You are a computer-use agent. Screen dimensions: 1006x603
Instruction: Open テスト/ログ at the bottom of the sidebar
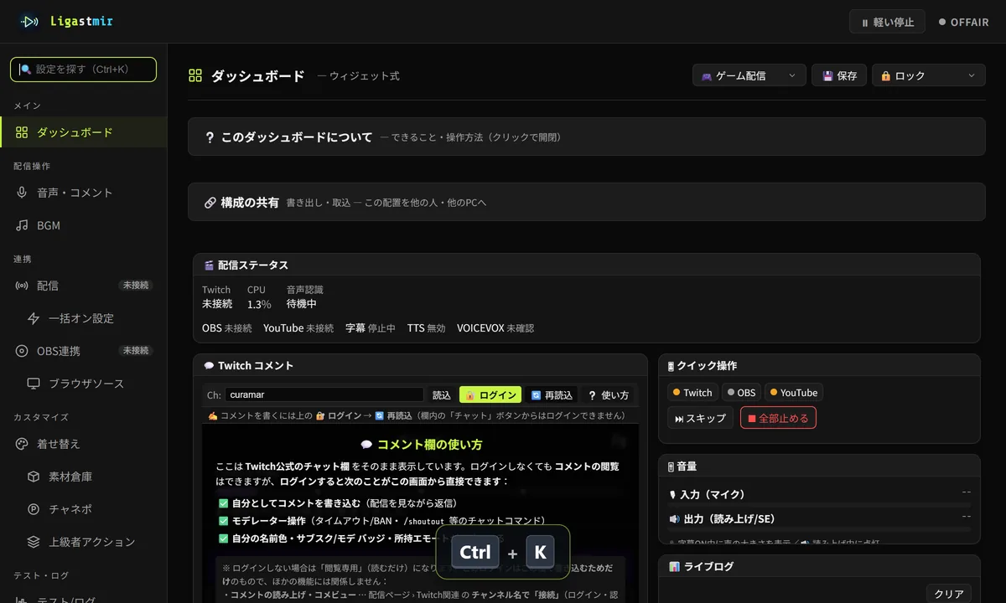point(83,596)
